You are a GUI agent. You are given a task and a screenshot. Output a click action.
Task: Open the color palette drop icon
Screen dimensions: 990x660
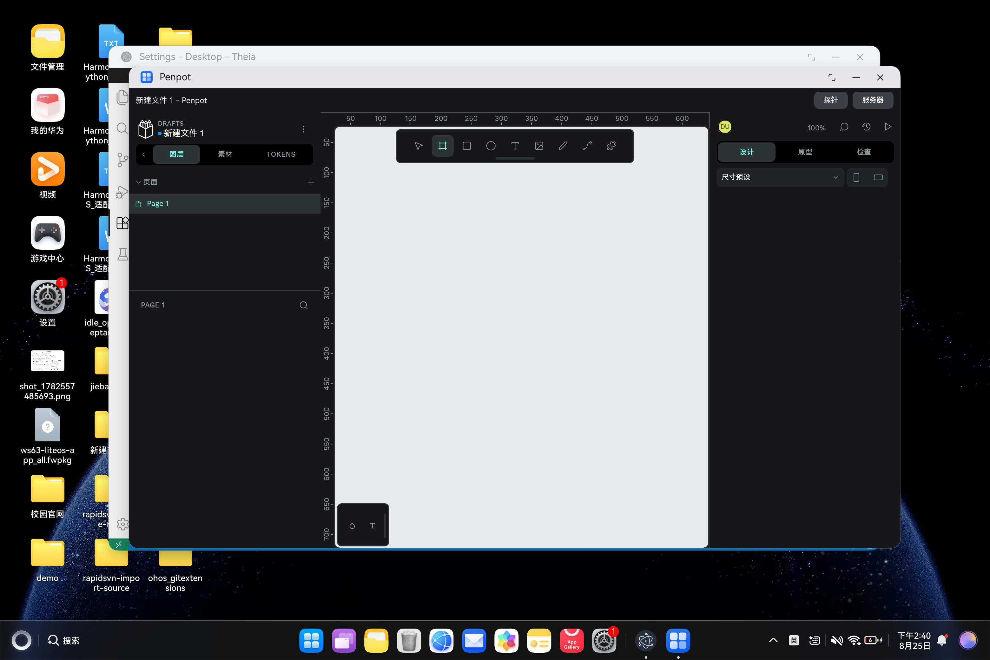352,526
